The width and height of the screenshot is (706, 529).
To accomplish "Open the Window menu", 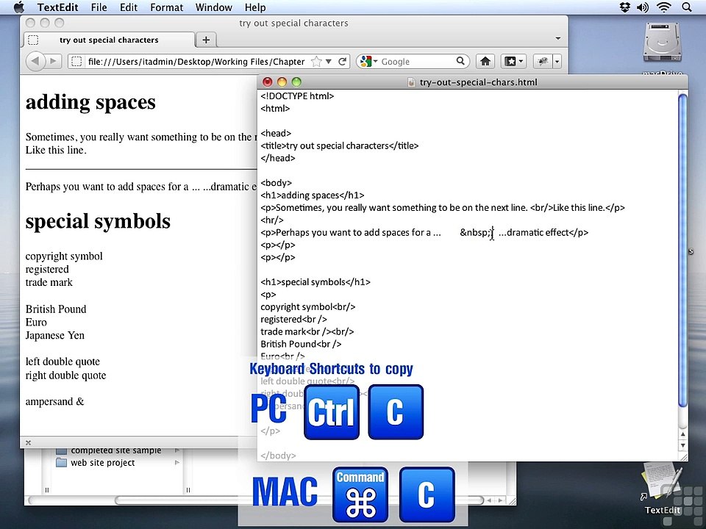I will [213, 7].
